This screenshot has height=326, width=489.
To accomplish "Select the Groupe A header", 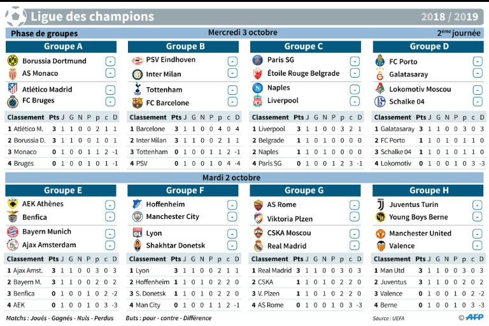I will pos(63,46).
